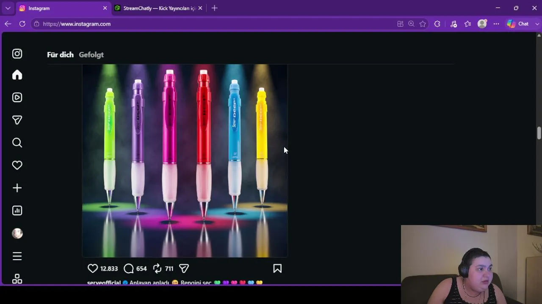Click the page's vertical scrollbar thumb

pyautogui.click(x=539, y=133)
